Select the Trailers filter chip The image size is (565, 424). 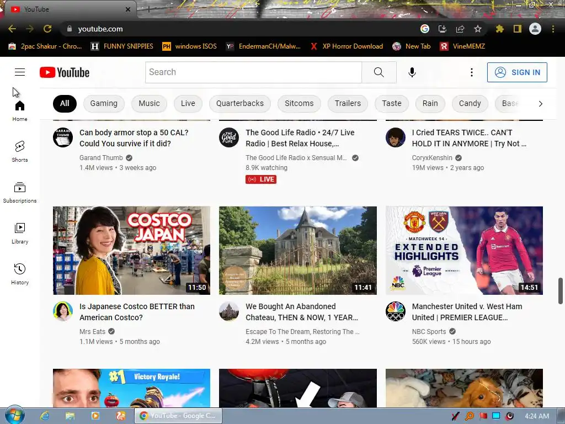click(x=348, y=103)
